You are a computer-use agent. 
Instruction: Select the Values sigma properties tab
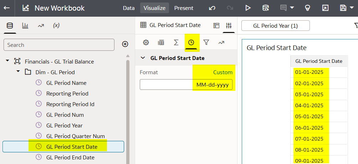[x=176, y=42]
